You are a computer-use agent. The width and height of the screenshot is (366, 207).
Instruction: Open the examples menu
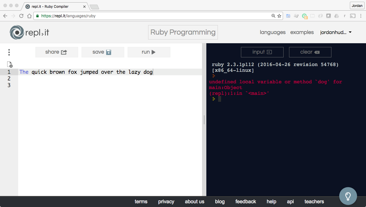(x=302, y=32)
